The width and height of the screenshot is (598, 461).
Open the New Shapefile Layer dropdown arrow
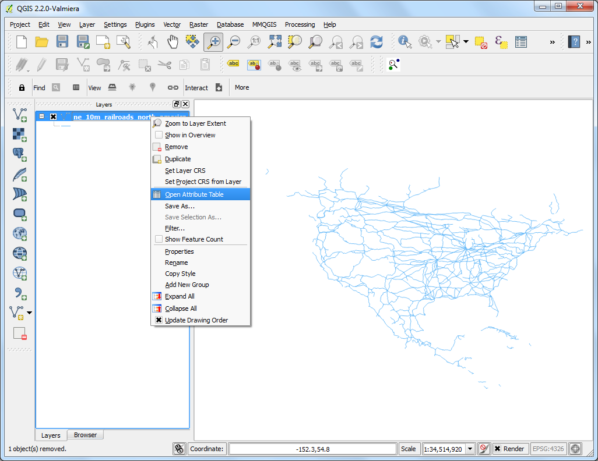[x=29, y=313]
